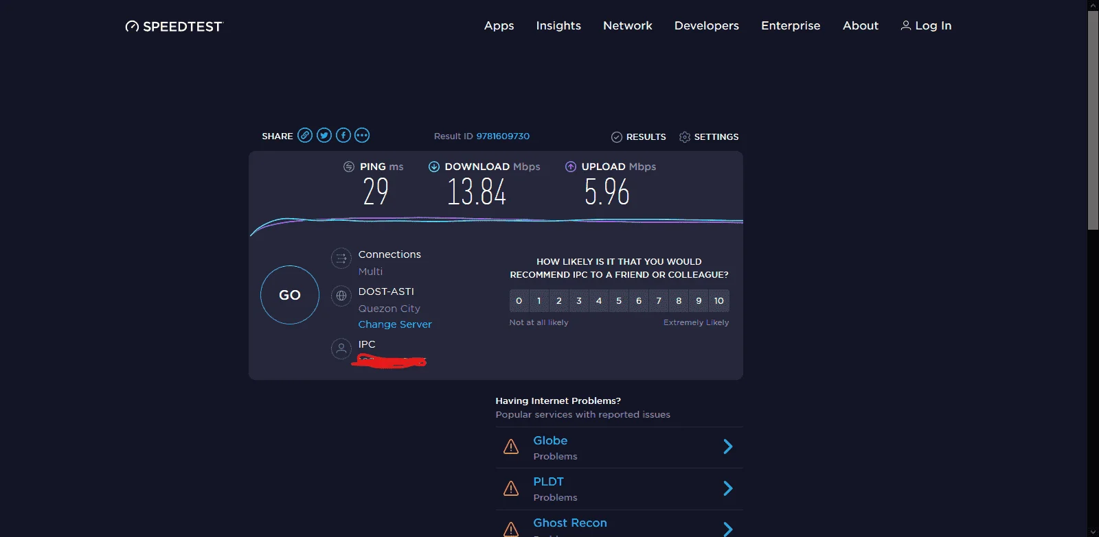Click the server globe icon
1099x537 pixels.
click(x=341, y=296)
